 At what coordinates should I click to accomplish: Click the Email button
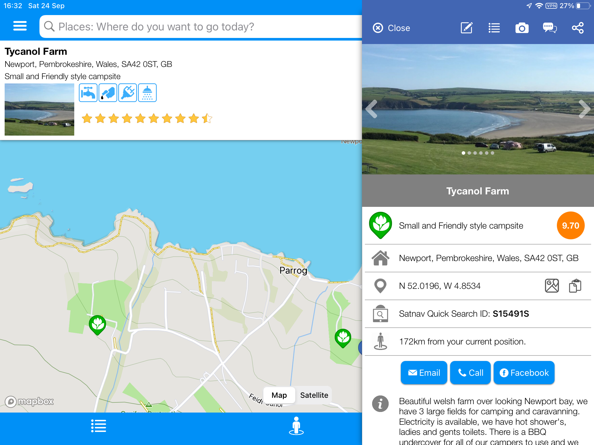424,373
